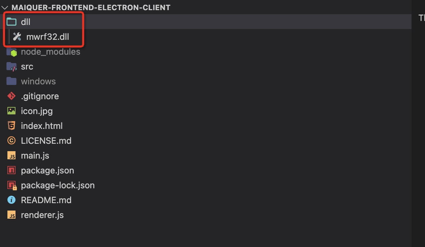Viewport: 425px width, 247px height.
Task: Select the icon.jpg file
Action: (37, 111)
